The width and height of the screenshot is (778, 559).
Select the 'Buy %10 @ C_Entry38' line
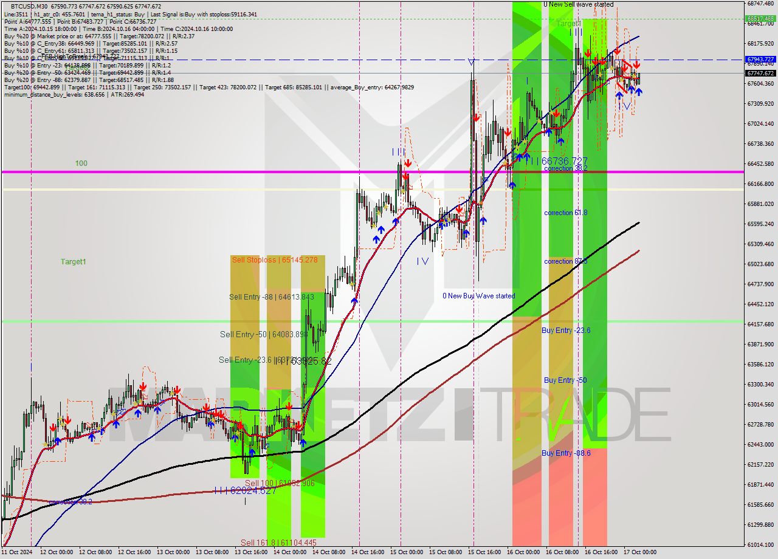(x=91, y=43)
